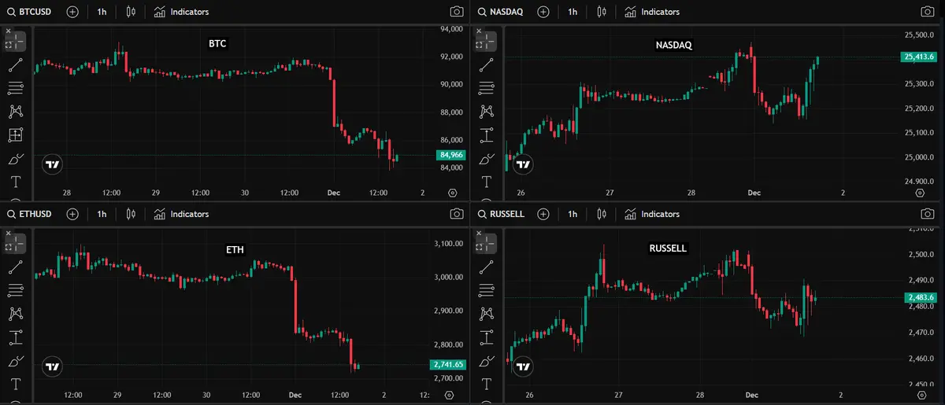Add a compare symbol in NASDAQ chart
The height and width of the screenshot is (405, 945).
coord(545,12)
